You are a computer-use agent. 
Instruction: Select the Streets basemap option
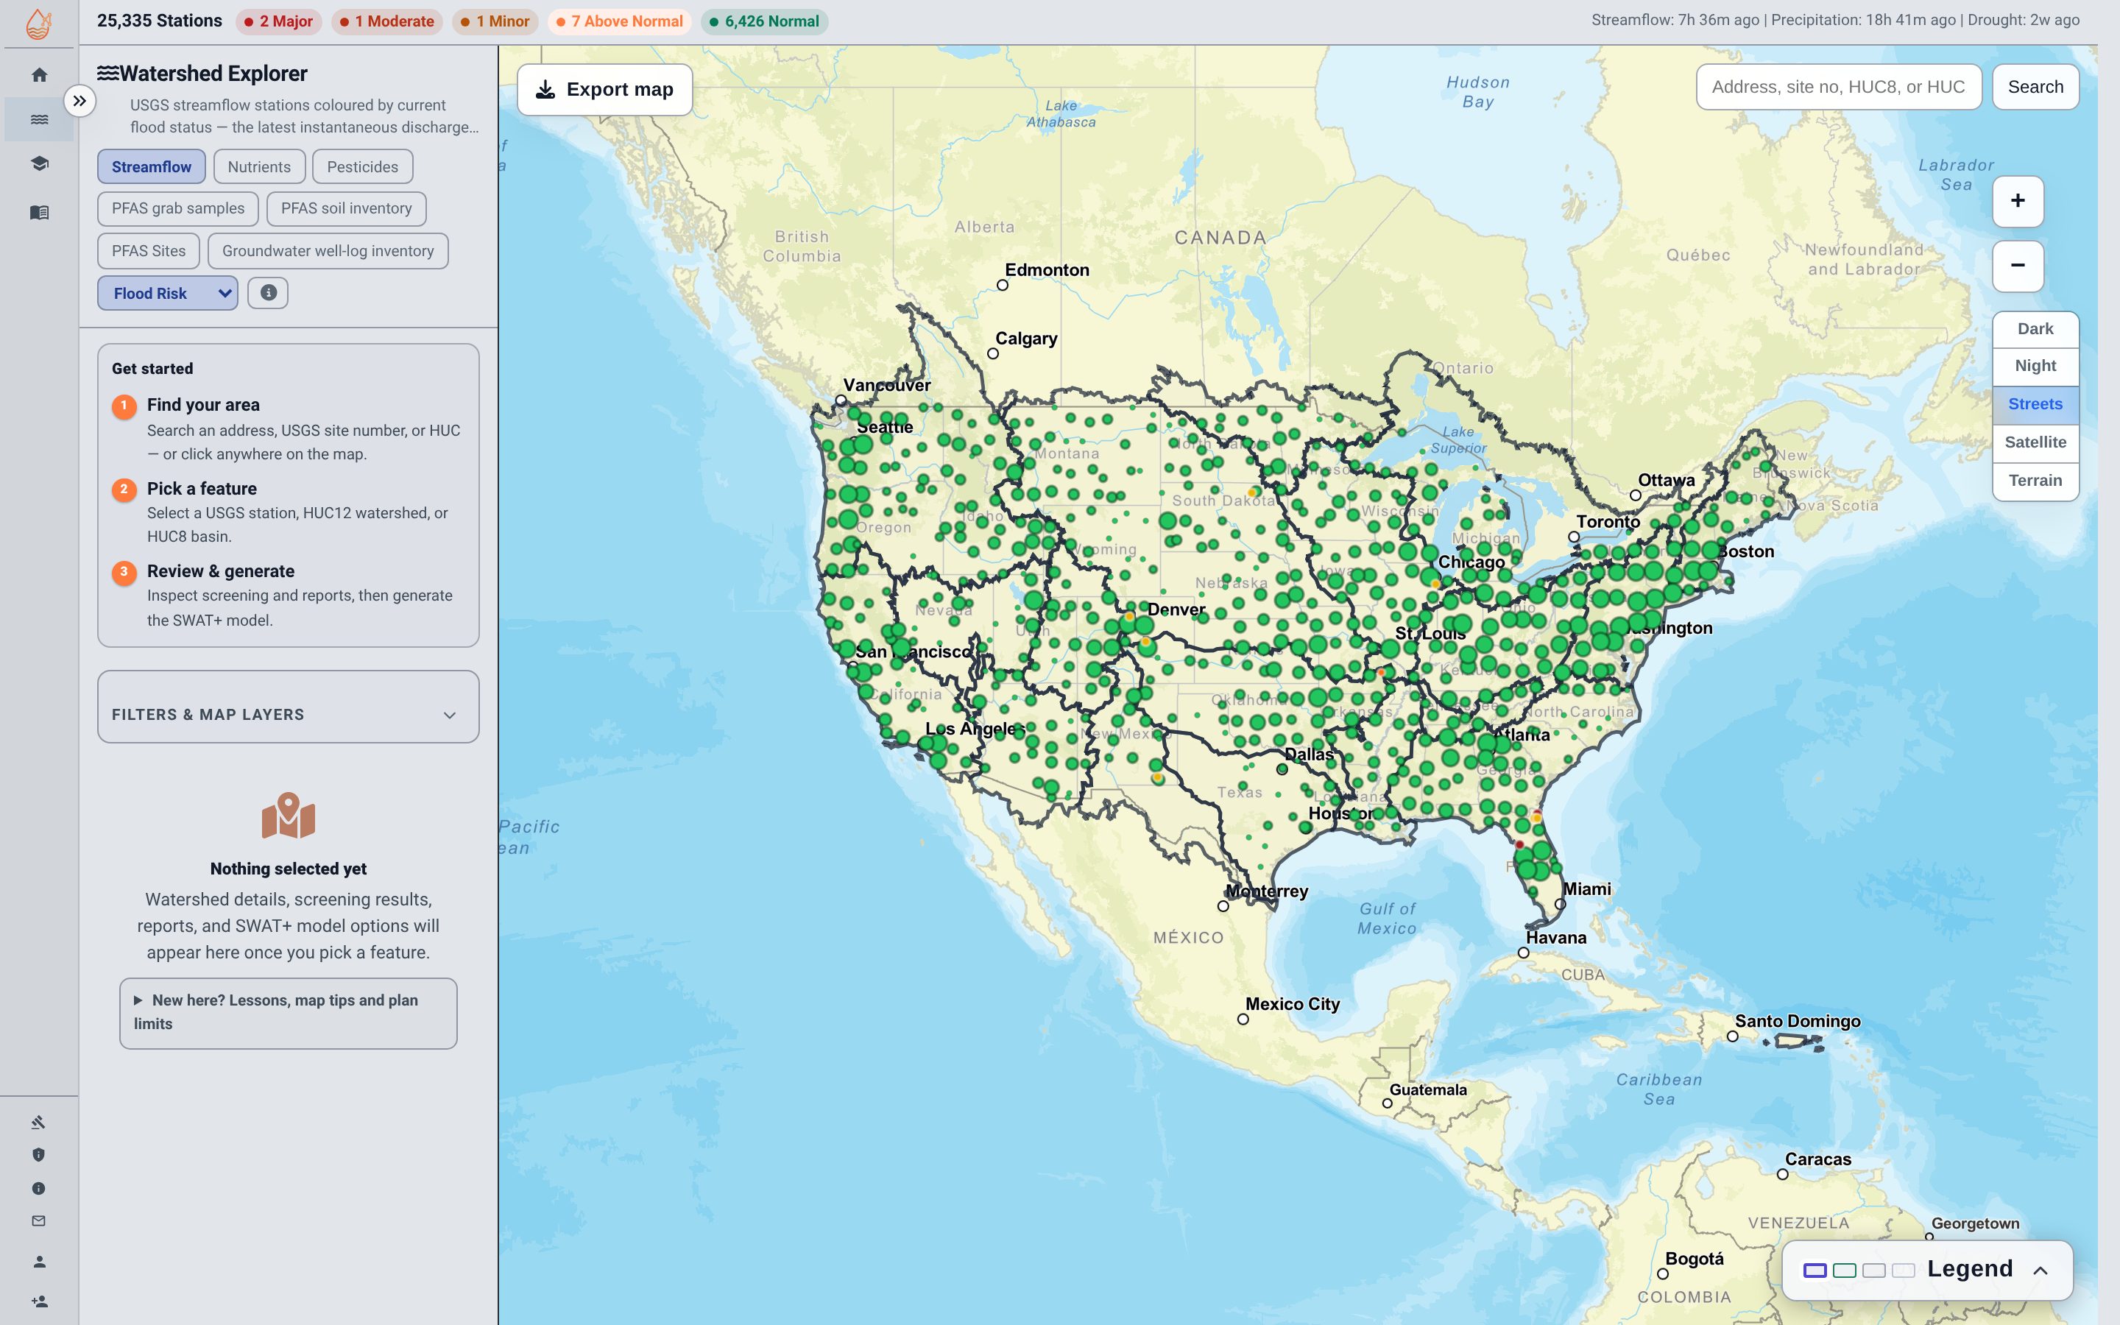[2035, 405]
